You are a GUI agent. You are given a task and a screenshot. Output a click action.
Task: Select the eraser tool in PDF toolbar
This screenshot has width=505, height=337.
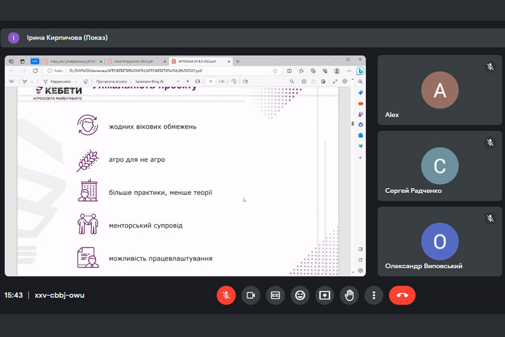85,81
